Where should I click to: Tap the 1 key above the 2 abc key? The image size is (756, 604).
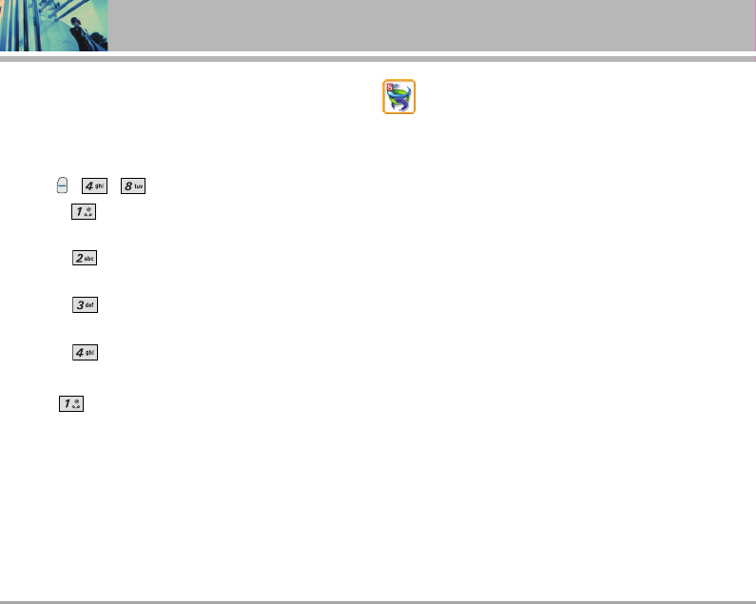[x=84, y=212]
